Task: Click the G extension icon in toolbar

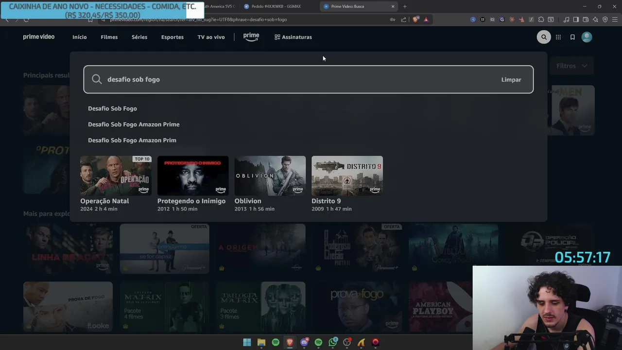Action: [502, 19]
